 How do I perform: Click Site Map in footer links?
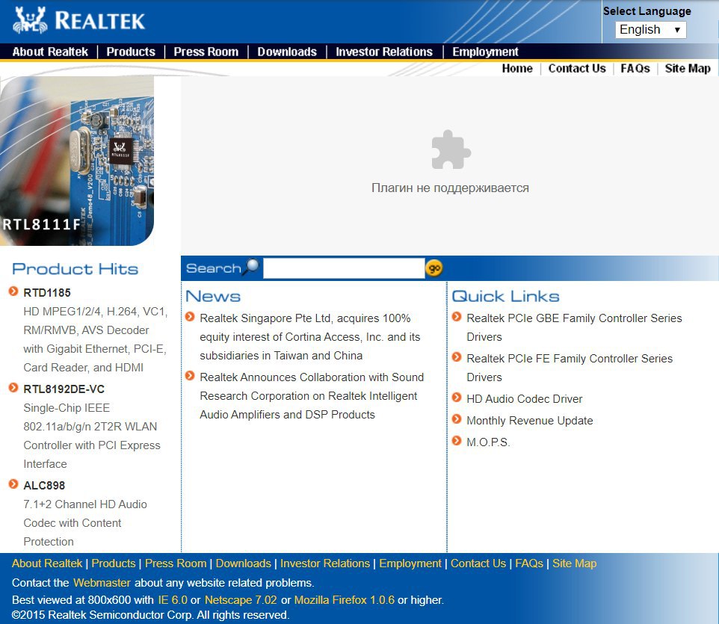(574, 563)
